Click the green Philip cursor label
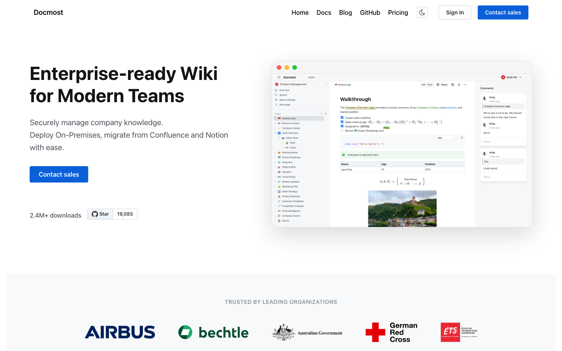The image size is (562, 351). (386, 128)
